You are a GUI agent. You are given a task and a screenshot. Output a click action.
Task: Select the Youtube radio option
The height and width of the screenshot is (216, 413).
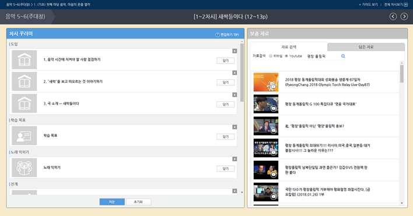point(286,56)
